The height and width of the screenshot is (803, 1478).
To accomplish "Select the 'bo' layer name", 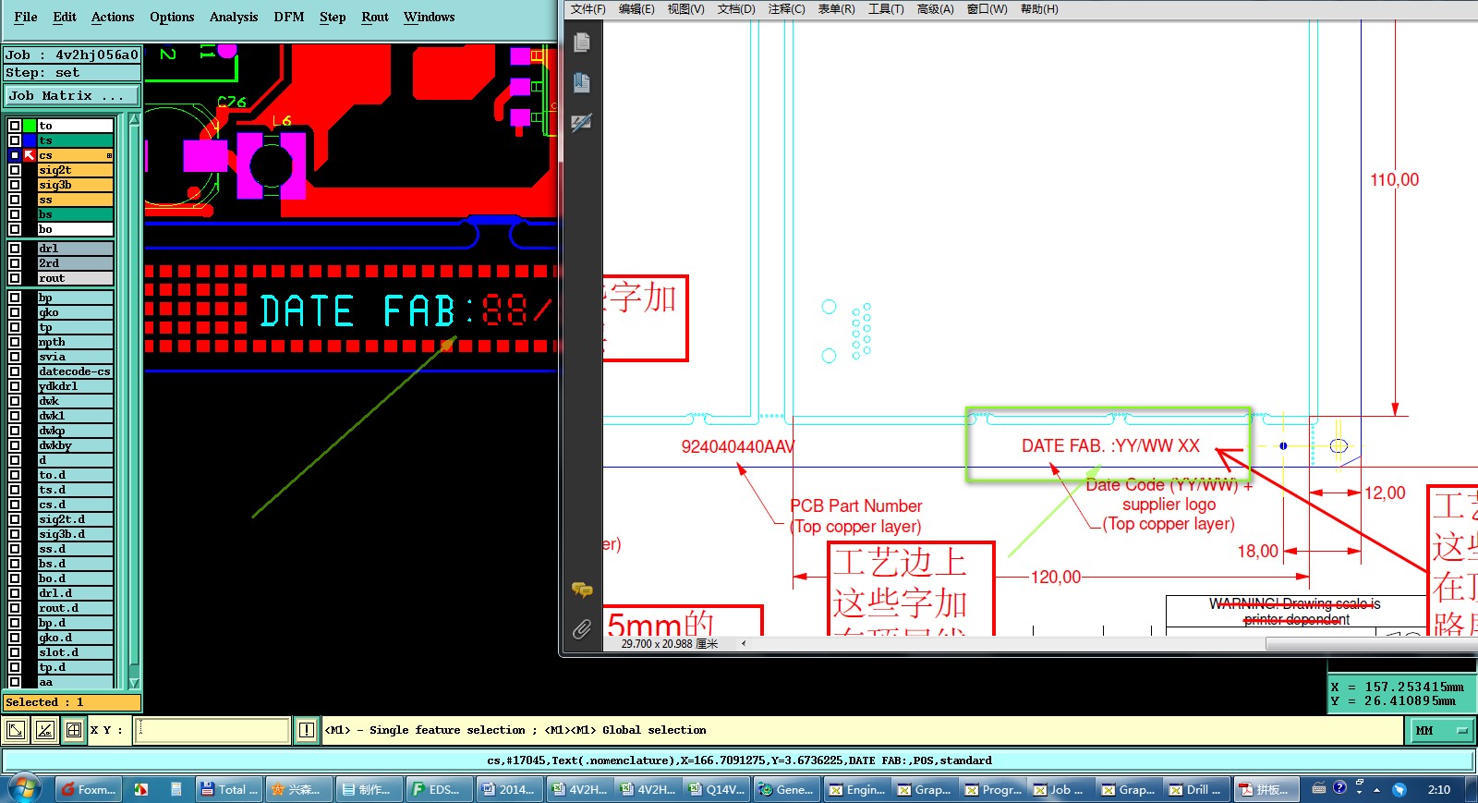I will [x=75, y=229].
